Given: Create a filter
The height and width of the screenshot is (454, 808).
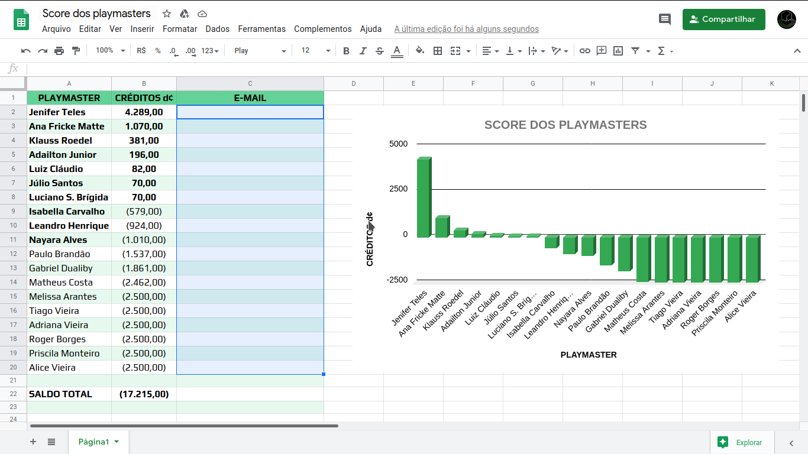Looking at the screenshot, I should click(635, 51).
